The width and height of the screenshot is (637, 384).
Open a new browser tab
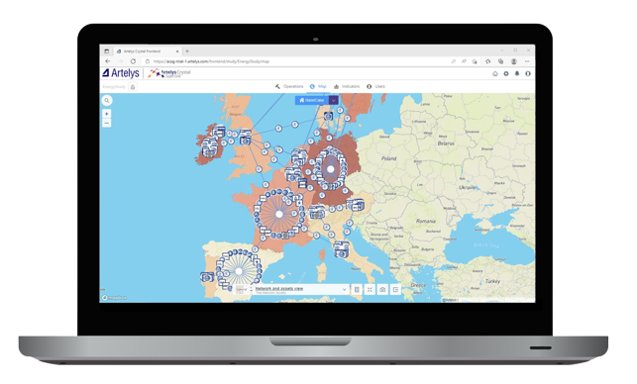[187, 51]
